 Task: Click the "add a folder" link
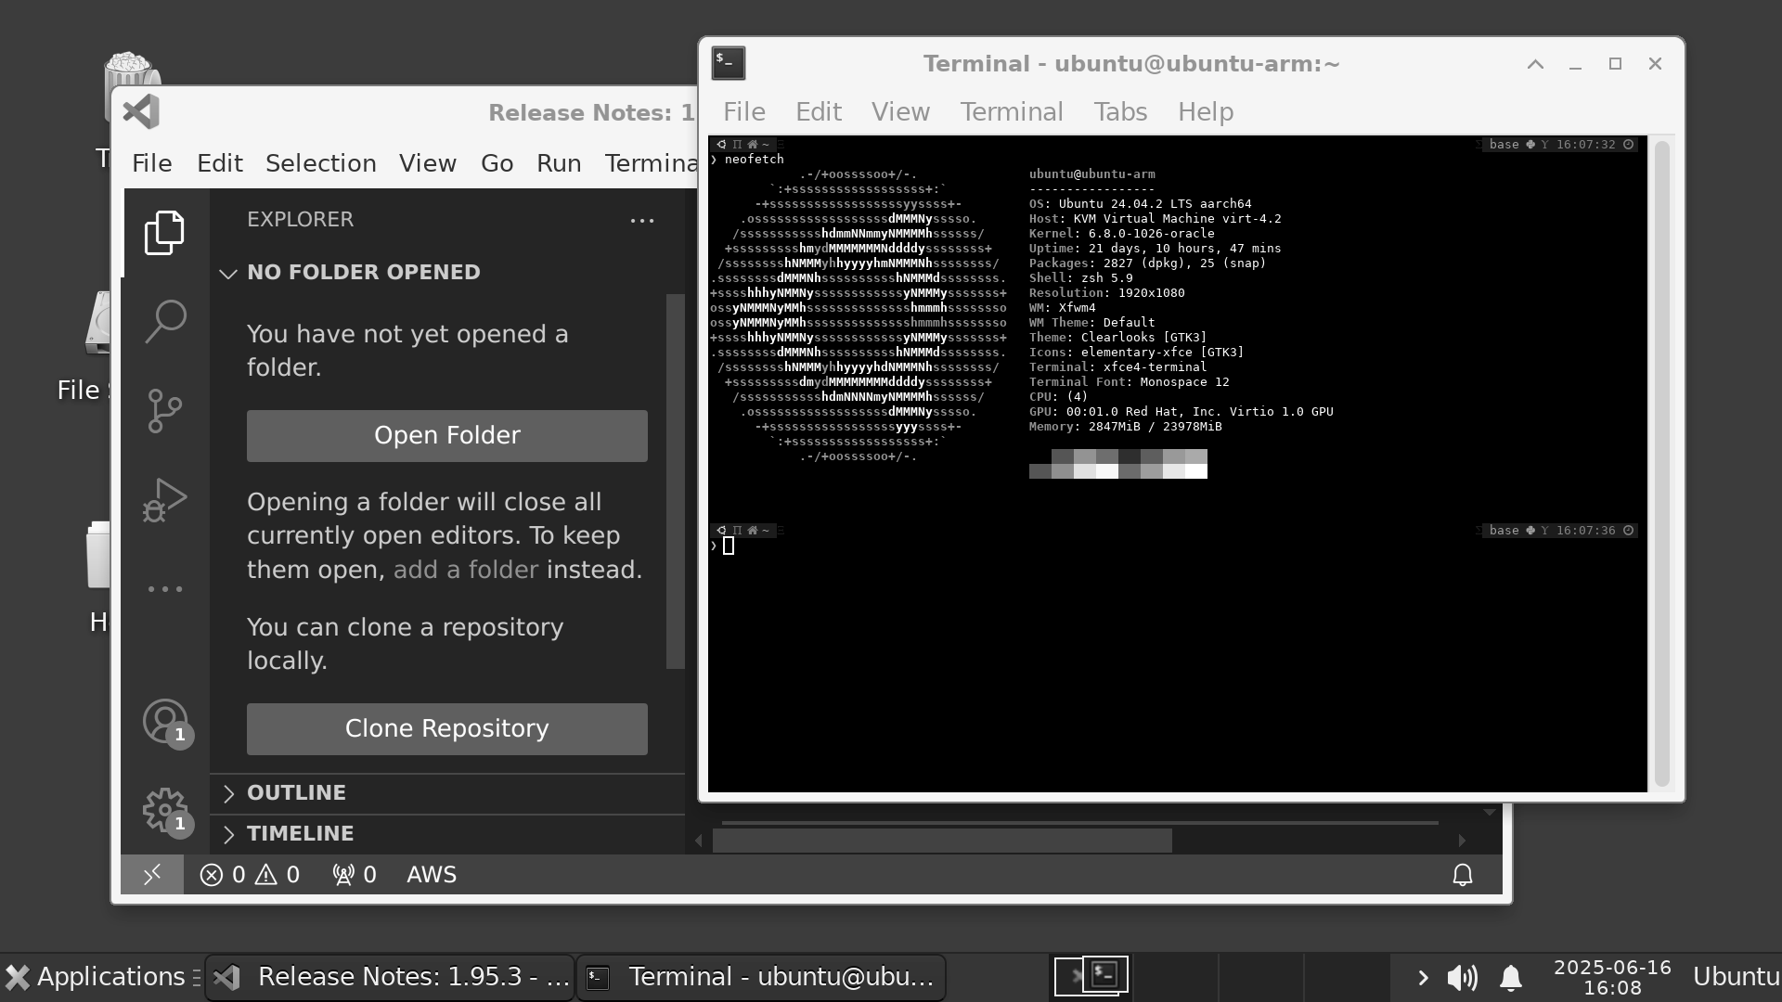click(465, 570)
